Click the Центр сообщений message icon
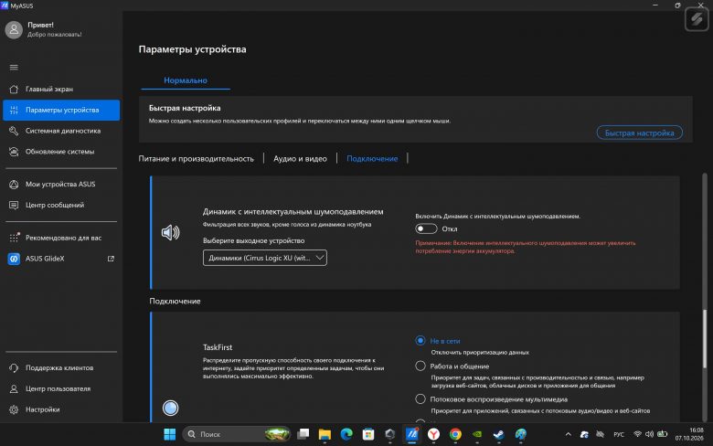This screenshot has height=446, width=713. click(14, 205)
